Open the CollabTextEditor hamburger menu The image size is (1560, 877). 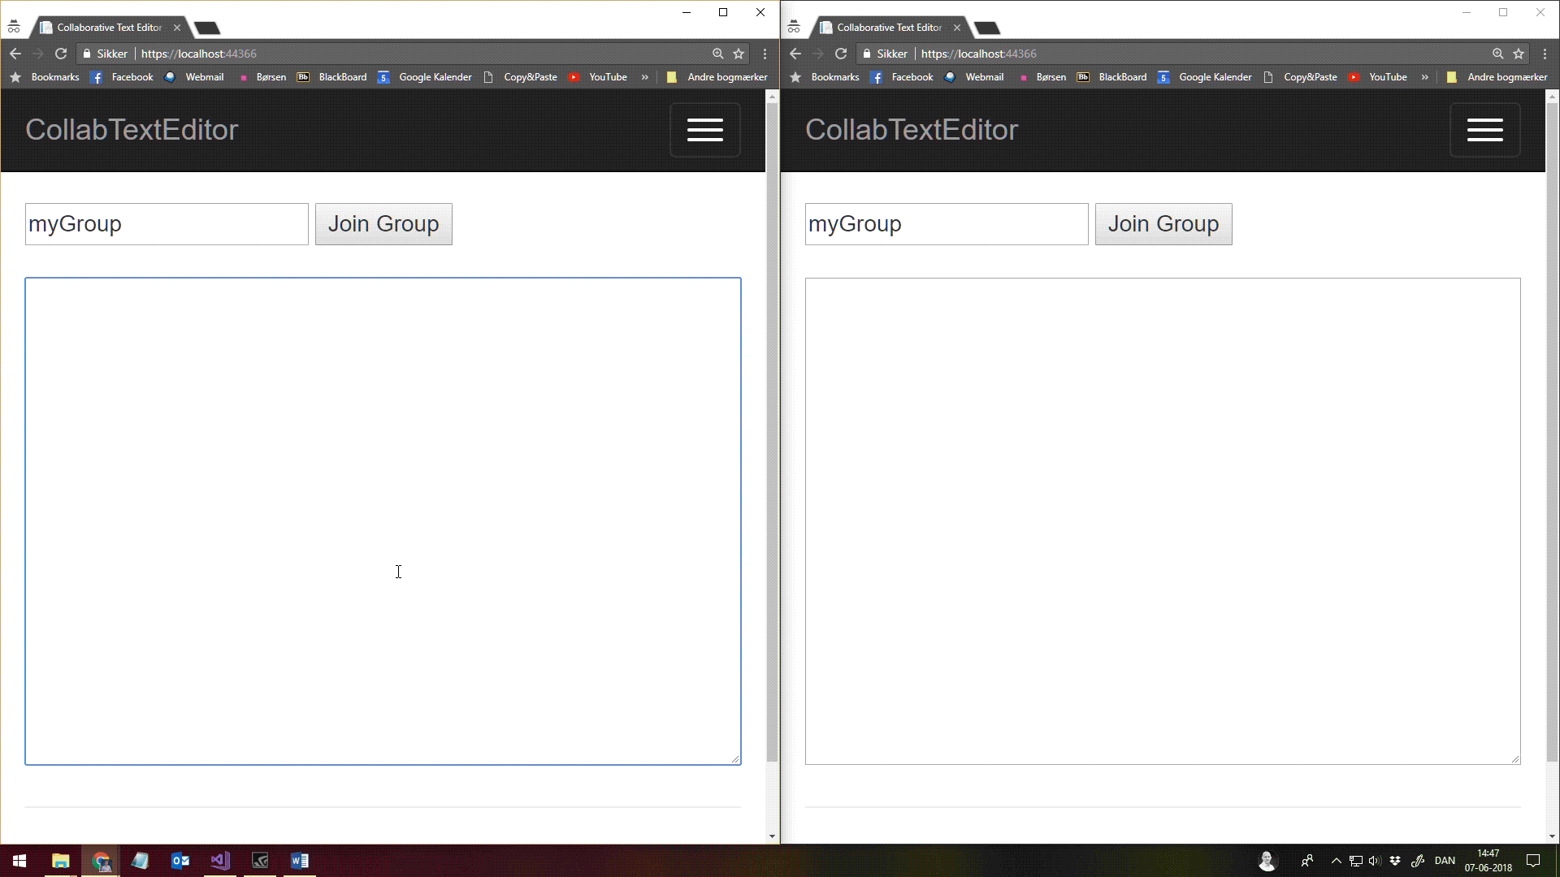pos(704,130)
